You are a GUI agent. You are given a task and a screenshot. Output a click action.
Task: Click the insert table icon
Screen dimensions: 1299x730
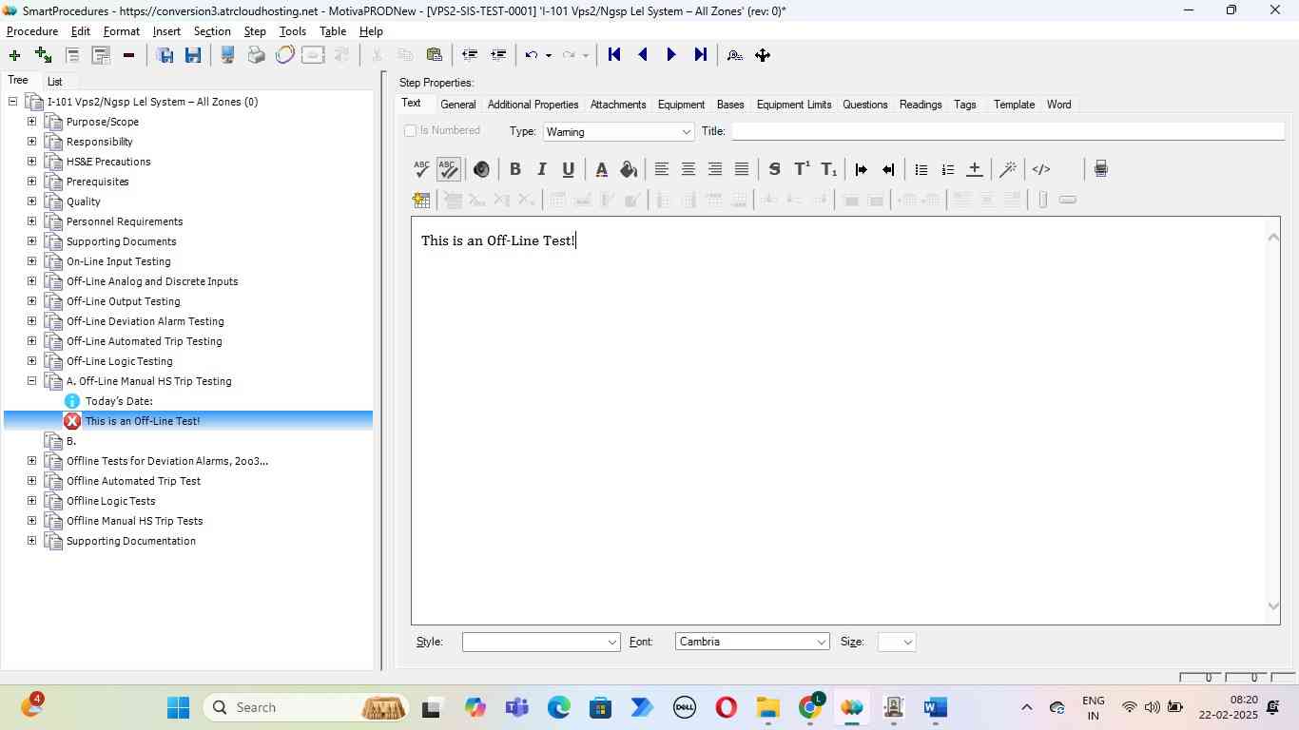coord(421,200)
